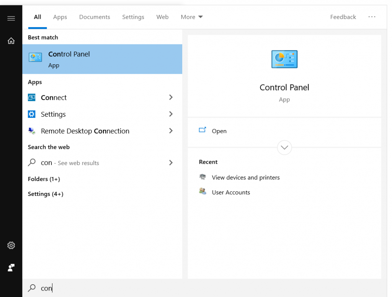Switch to the Settings filter tab
The height and width of the screenshot is (297, 392).
pos(133,17)
